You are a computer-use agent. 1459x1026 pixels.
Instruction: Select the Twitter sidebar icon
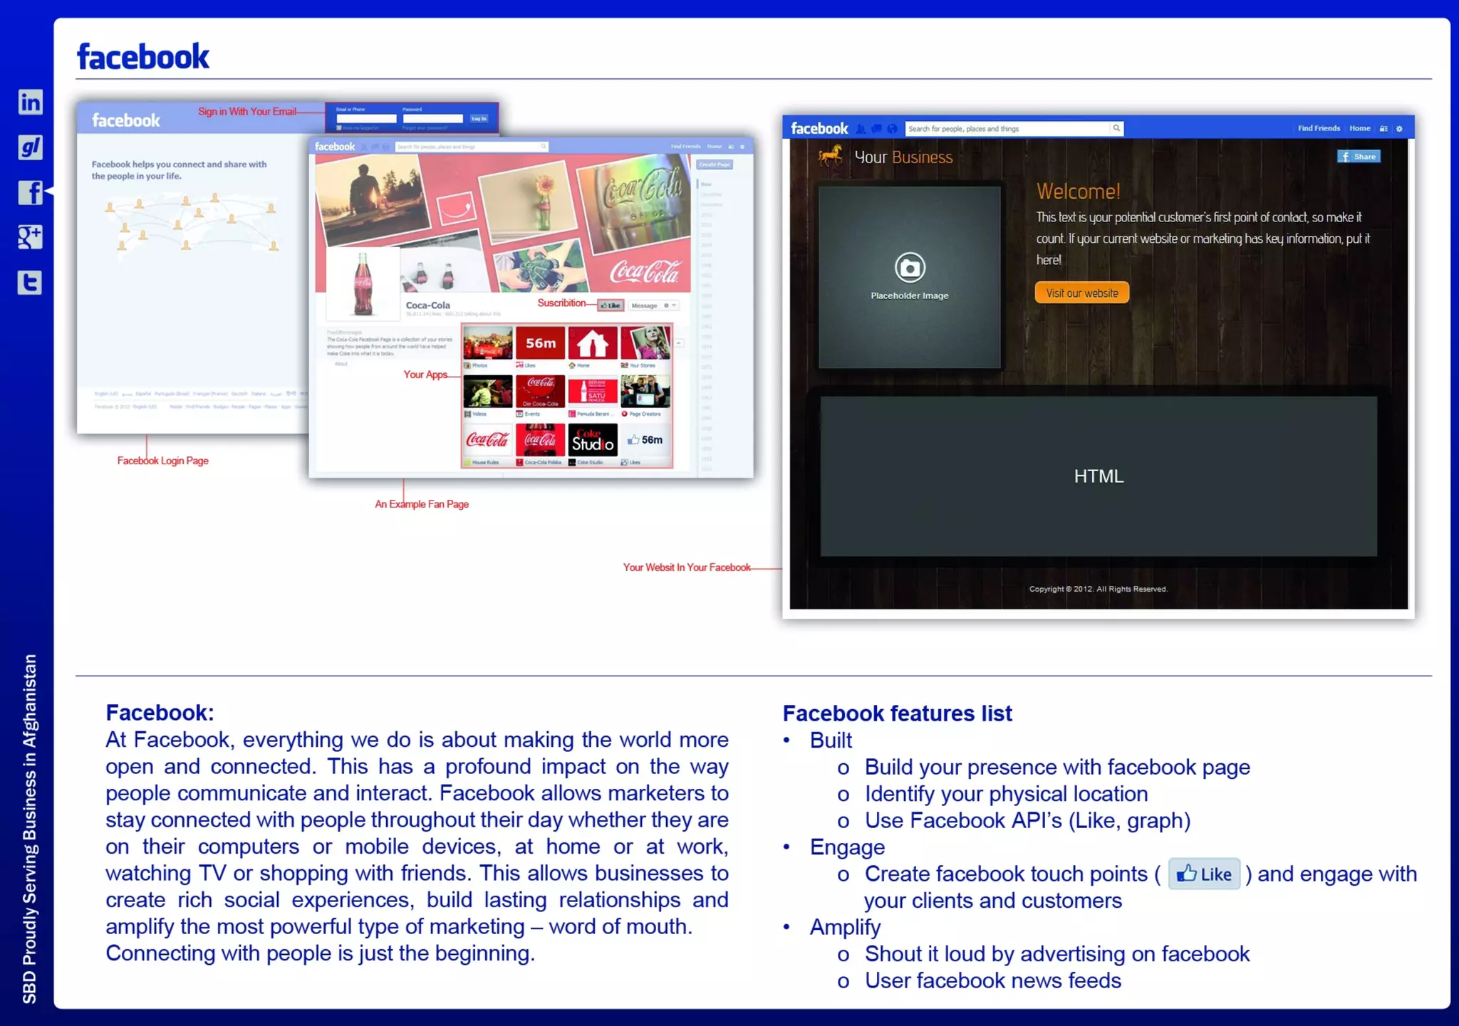(30, 283)
